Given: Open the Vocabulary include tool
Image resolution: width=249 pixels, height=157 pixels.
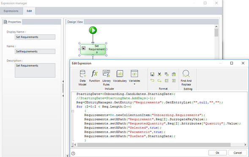Looking at the screenshot, I should 120,76.
